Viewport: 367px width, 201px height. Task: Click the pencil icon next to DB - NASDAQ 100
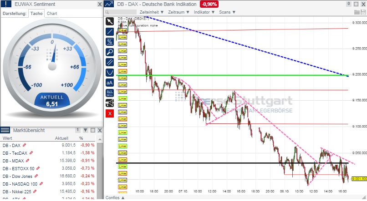tap(41, 184)
